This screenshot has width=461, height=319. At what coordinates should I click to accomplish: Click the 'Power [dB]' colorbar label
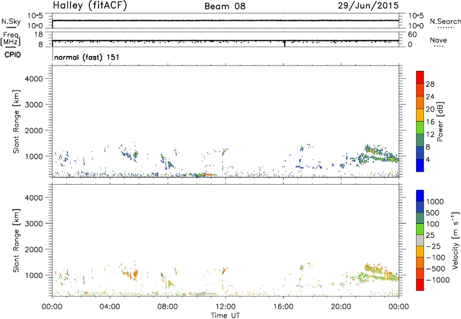440,121
